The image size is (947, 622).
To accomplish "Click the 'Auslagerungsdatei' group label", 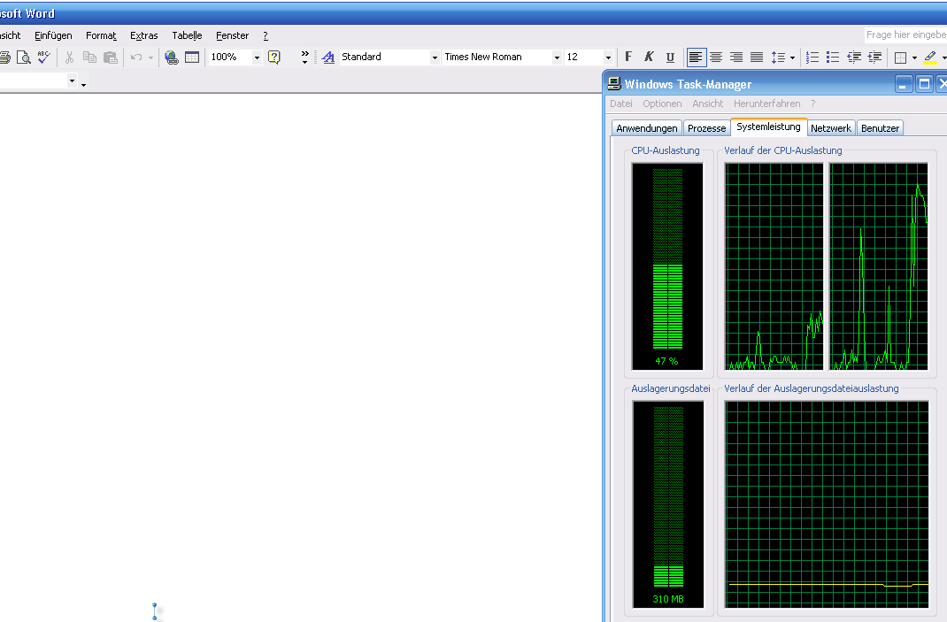I will coord(670,388).
